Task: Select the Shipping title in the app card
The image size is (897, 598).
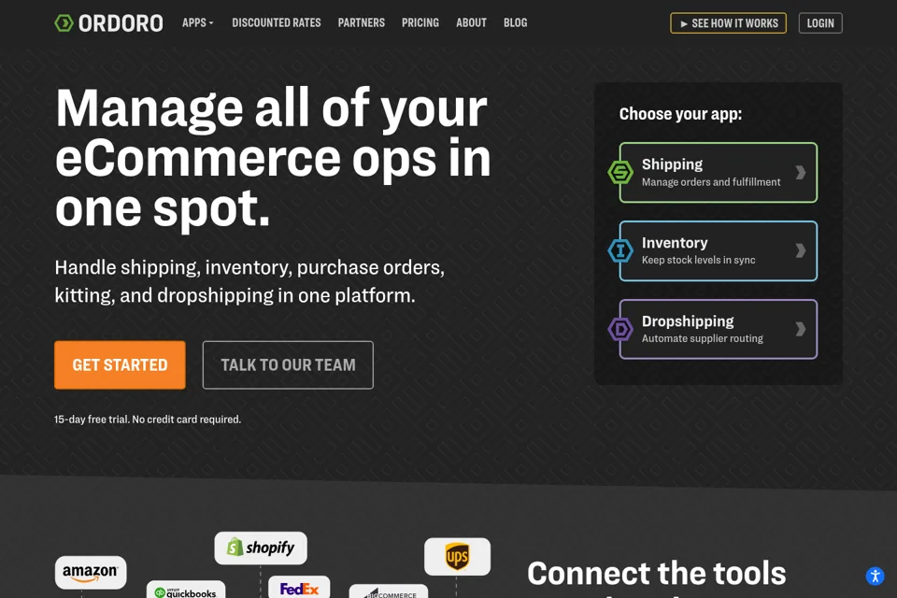Action: coord(672,164)
